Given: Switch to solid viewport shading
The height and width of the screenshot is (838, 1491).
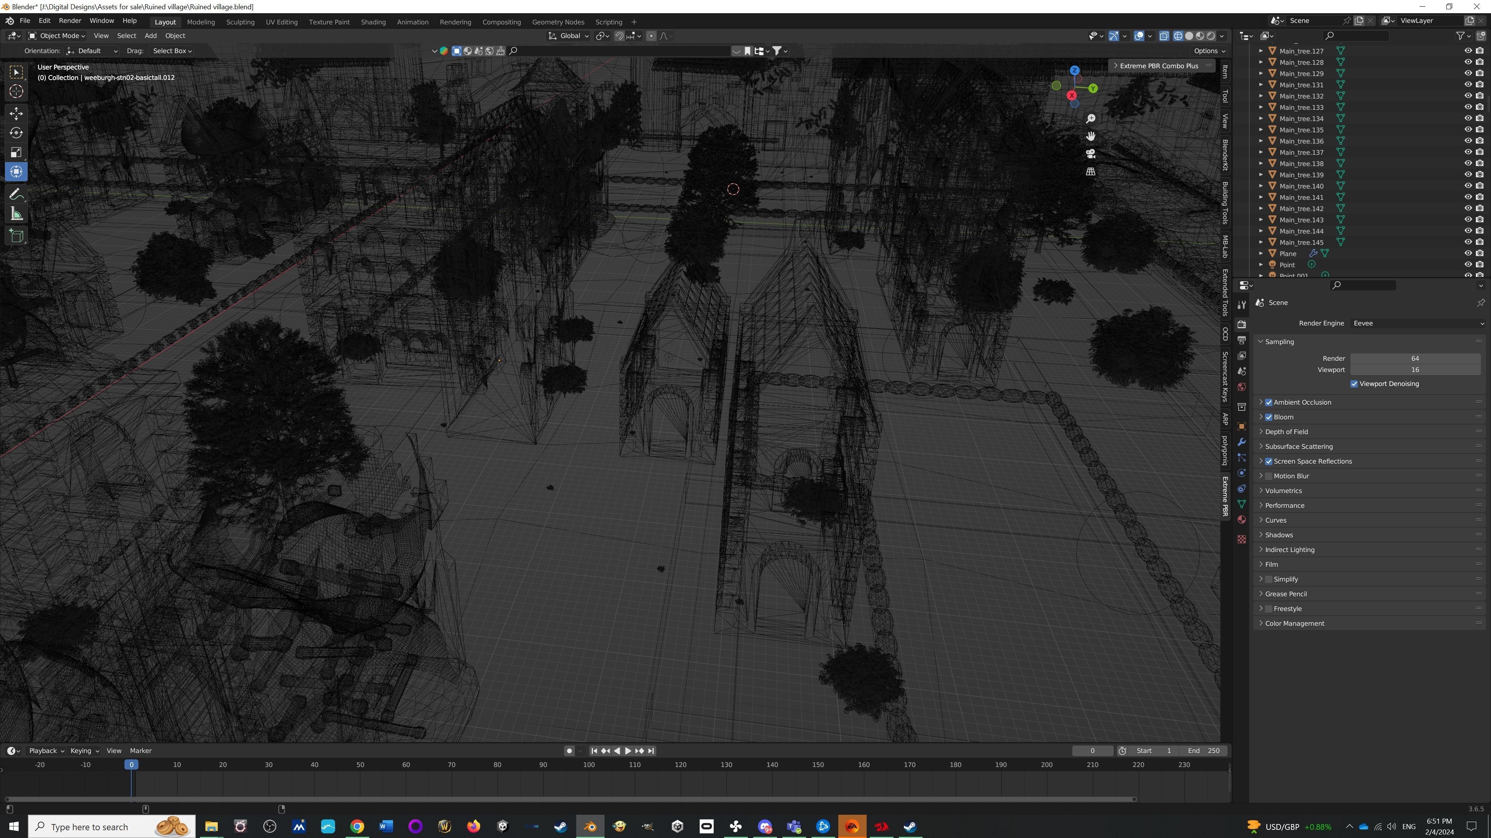Looking at the screenshot, I should click(x=1189, y=36).
